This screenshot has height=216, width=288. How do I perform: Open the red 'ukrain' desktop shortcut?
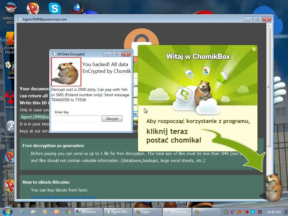[x=10, y=100]
